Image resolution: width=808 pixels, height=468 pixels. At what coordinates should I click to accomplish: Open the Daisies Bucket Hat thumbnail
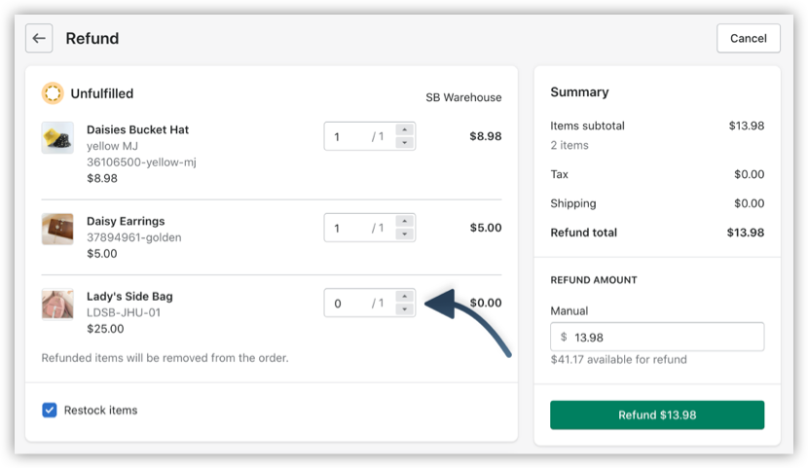(x=57, y=137)
